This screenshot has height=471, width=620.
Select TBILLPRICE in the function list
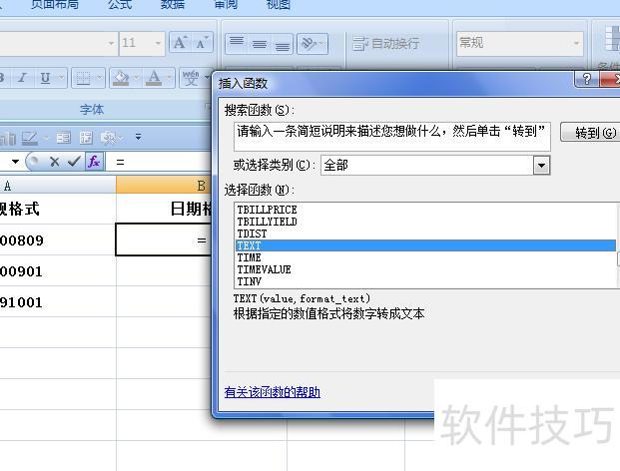426,210
